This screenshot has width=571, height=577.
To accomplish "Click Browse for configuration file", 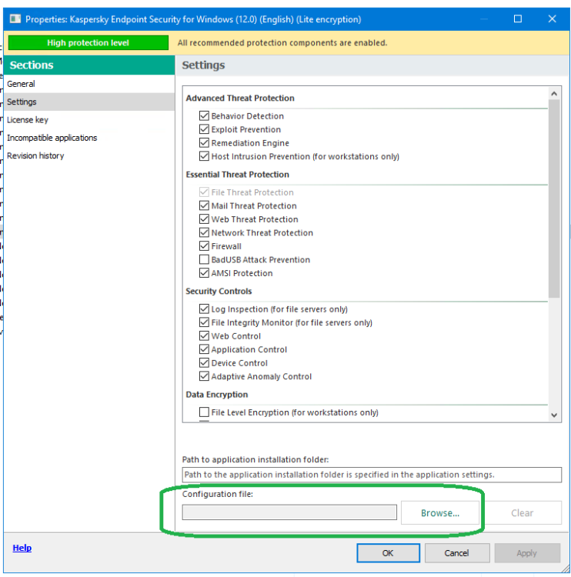I will click(440, 512).
